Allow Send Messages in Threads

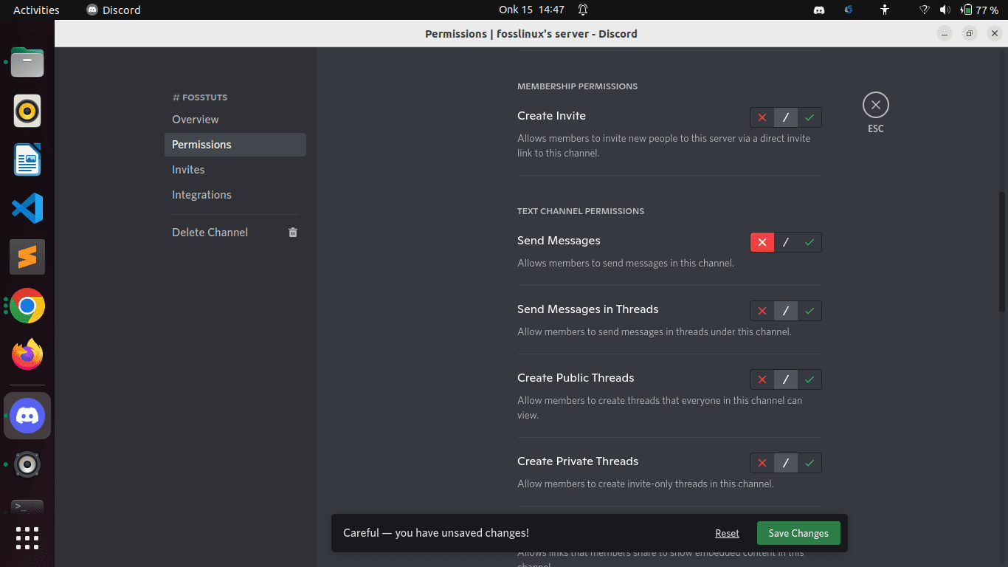tap(809, 311)
